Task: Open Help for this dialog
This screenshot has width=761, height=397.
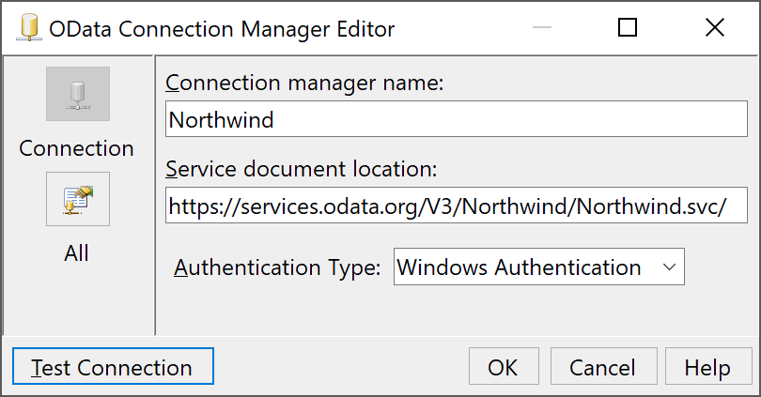Action: point(707,367)
